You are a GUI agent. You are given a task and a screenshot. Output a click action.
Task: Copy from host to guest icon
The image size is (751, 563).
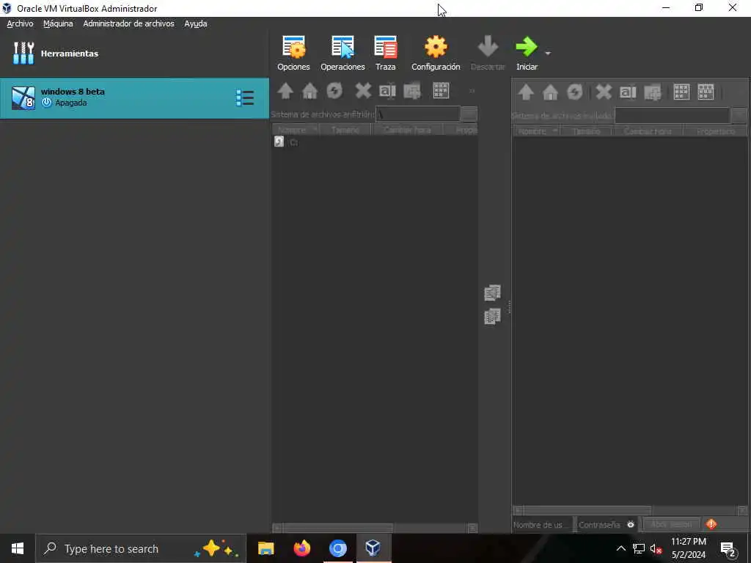point(492,292)
